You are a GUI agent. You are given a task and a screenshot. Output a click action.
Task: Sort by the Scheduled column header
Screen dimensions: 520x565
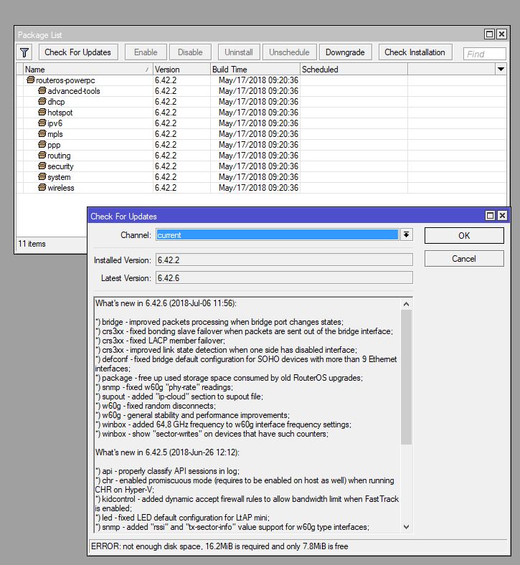point(354,69)
